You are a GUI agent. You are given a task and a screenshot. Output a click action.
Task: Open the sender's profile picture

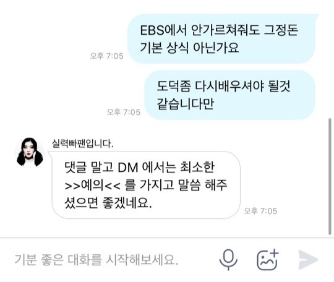(30, 152)
